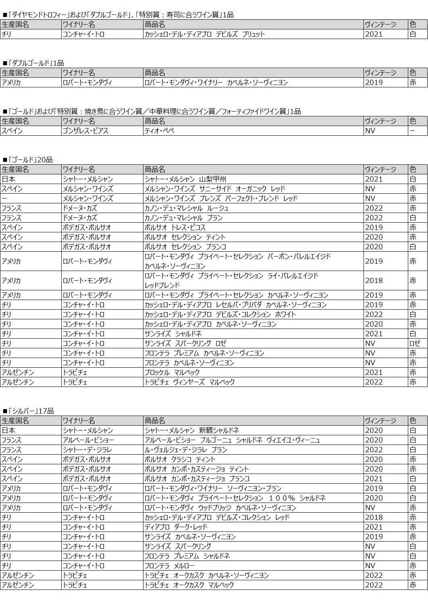Click 'ロバート・モンダヴィ・ワイナリー カベルネ・ソーヴィニヨン' cell
This screenshot has height=600, width=428.
pyautogui.click(x=253, y=83)
